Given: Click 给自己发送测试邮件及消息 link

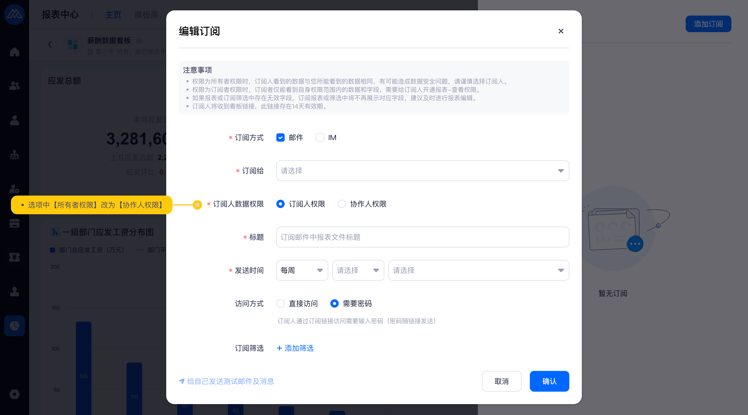Looking at the screenshot, I should click(230, 381).
